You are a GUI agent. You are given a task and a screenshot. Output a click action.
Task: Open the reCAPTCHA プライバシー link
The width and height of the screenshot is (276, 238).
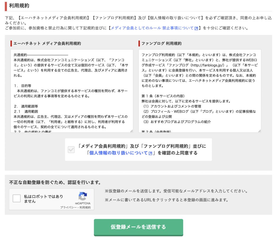69,207
